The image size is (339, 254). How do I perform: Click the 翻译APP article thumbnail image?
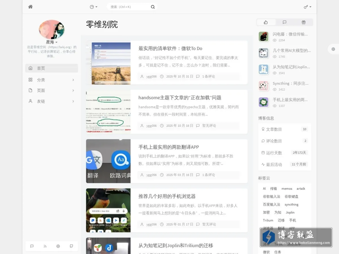click(108, 161)
